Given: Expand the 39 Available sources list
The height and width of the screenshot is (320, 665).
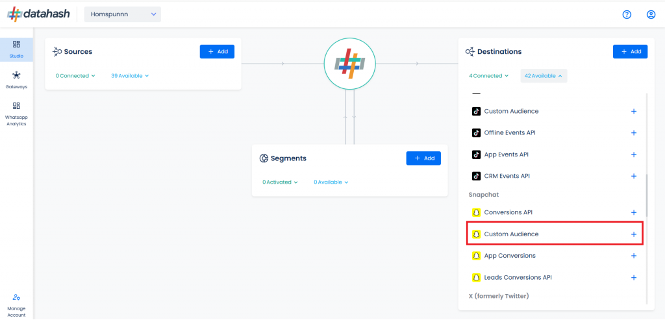Looking at the screenshot, I should coord(130,76).
